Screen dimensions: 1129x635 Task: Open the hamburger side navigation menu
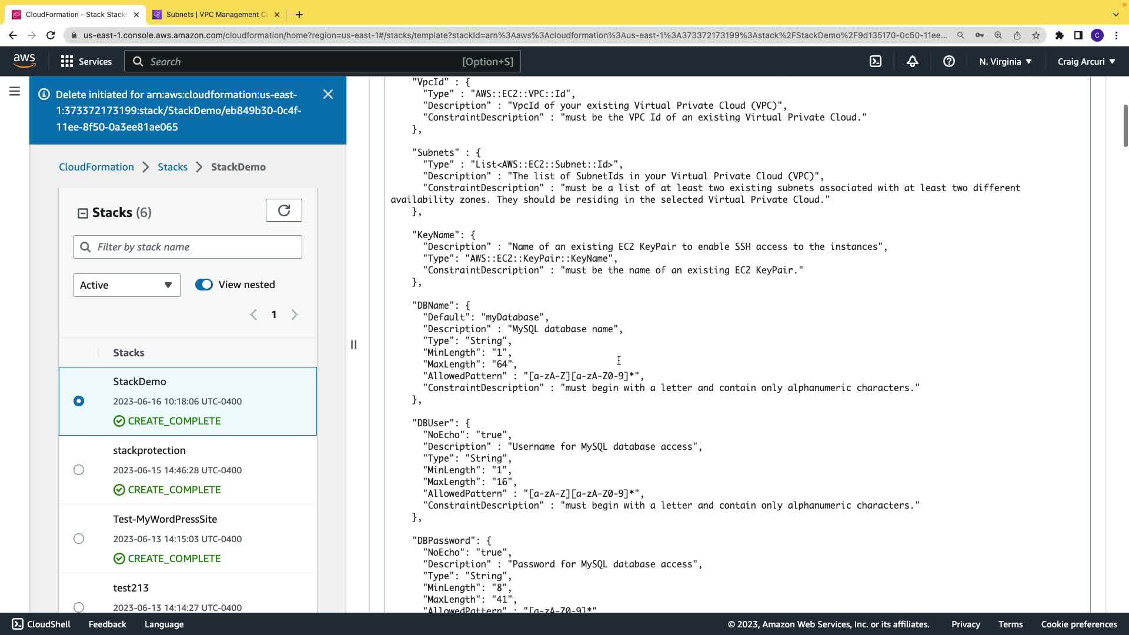click(15, 91)
